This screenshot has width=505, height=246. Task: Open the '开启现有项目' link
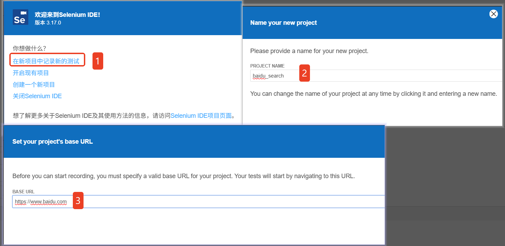point(31,73)
